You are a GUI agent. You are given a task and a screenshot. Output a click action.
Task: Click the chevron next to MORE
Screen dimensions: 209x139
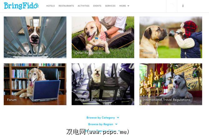pos(128,6)
